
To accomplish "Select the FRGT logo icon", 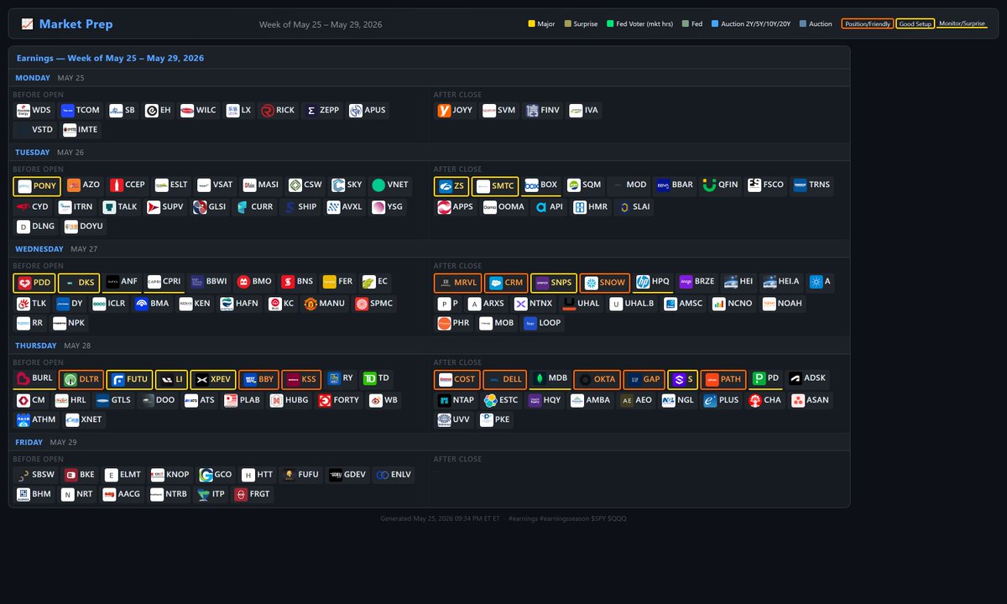I will [241, 495].
